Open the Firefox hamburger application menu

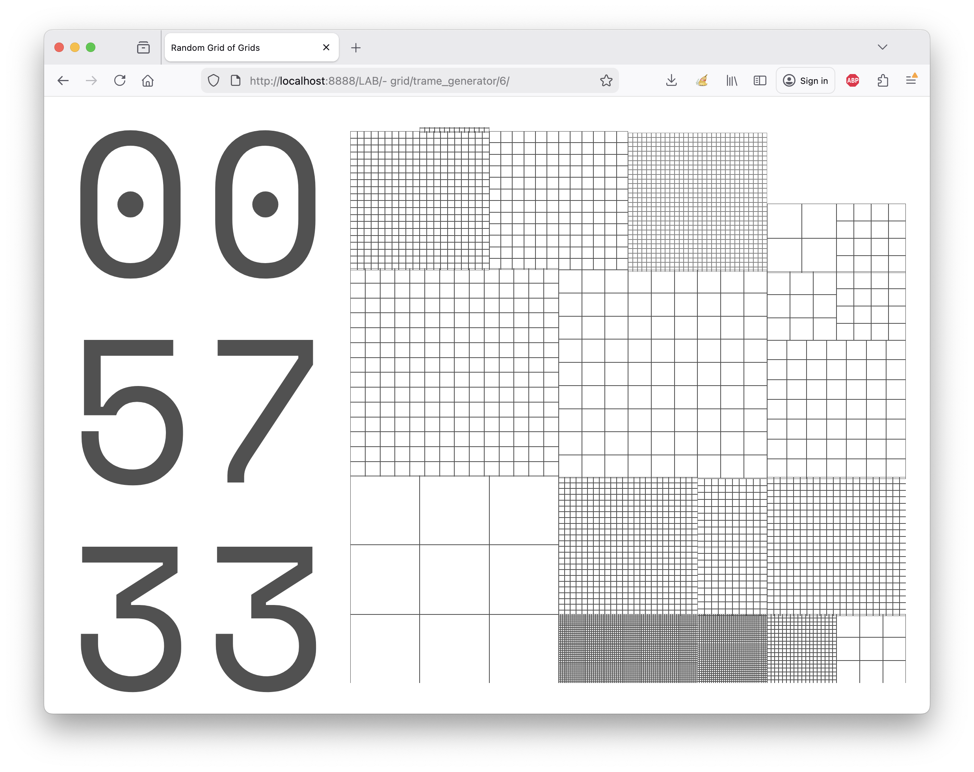coord(911,81)
